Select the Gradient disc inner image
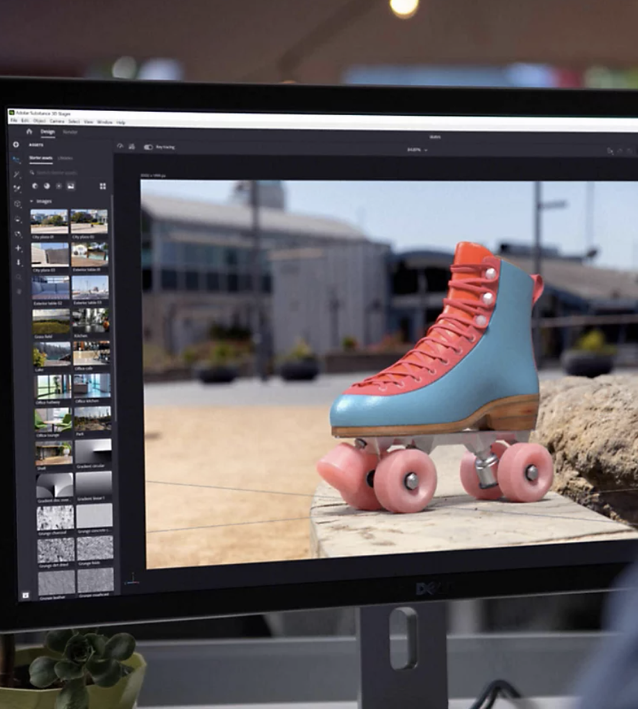 [x=55, y=485]
